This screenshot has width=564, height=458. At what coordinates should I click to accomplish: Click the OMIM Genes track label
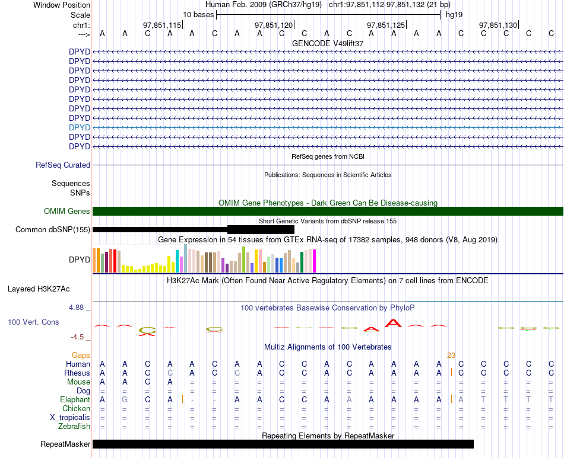(x=67, y=211)
